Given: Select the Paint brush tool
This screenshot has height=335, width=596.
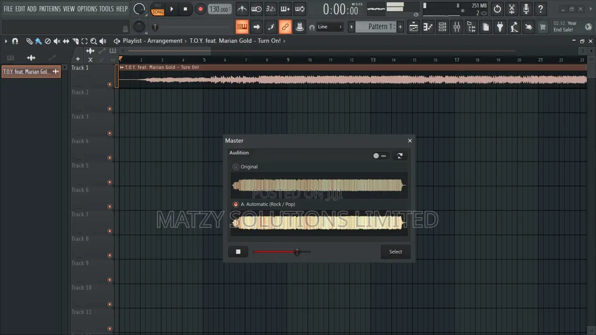Looking at the screenshot, I should [x=38, y=41].
